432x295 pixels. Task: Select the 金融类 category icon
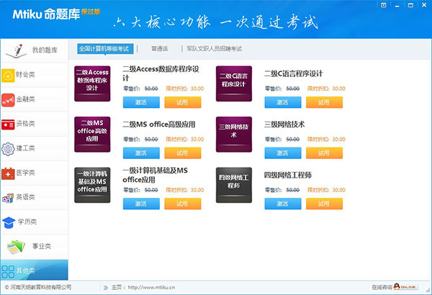coord(9,99)
